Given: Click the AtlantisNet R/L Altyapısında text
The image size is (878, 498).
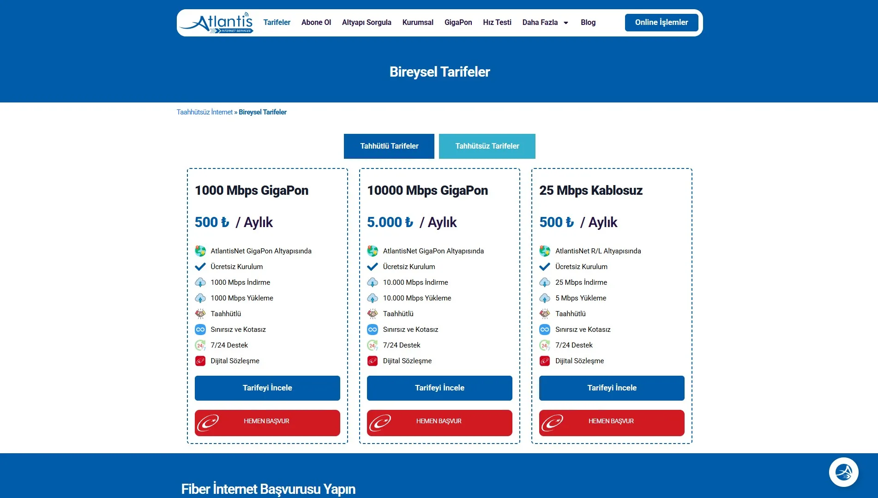Looking at the screenshot, I should (x=598, y=251).
